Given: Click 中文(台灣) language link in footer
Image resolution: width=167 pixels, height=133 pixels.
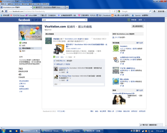Looking at the screenshot, I should click(x=61, y=111).
